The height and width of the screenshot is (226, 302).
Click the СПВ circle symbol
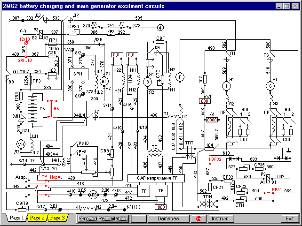[93, 196]
